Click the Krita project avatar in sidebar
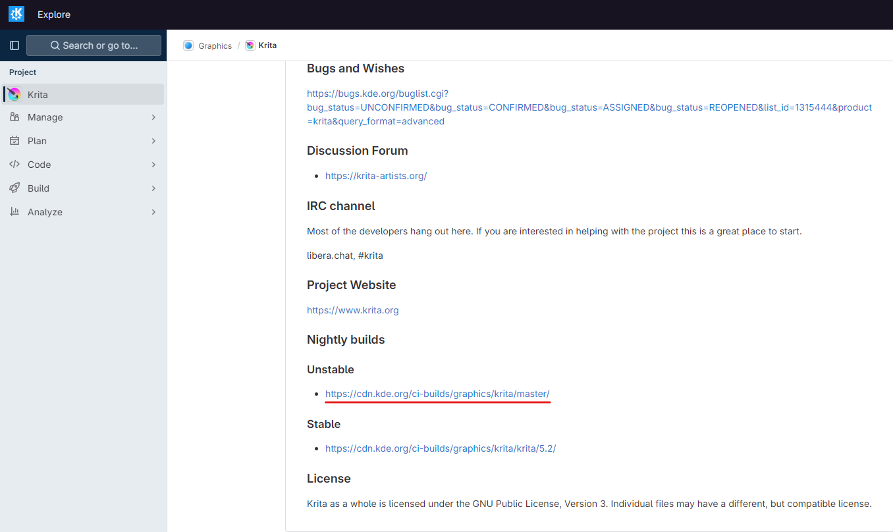 [14, 94]
